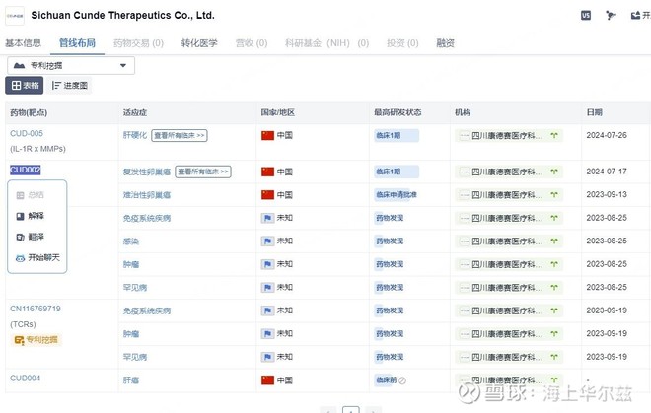This screenshot has width=651, height=413.
Task: Click the circle-slash icon beside 临床前
Action: click(402, 380)
